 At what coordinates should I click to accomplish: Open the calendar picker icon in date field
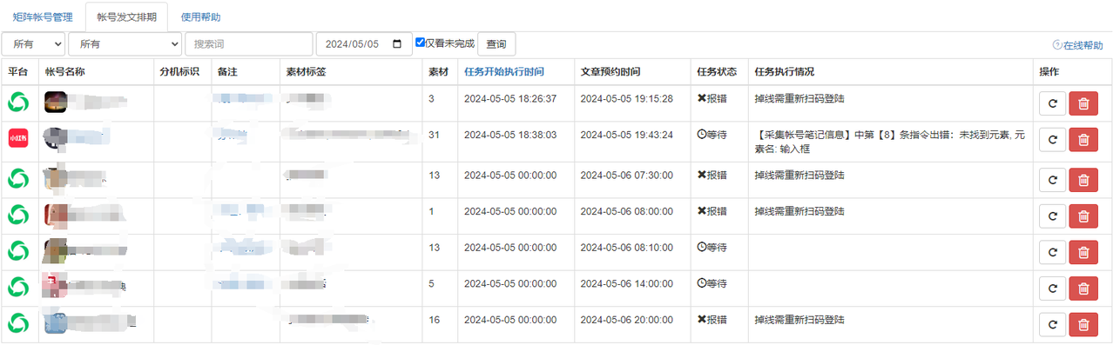tap(398, 43)
